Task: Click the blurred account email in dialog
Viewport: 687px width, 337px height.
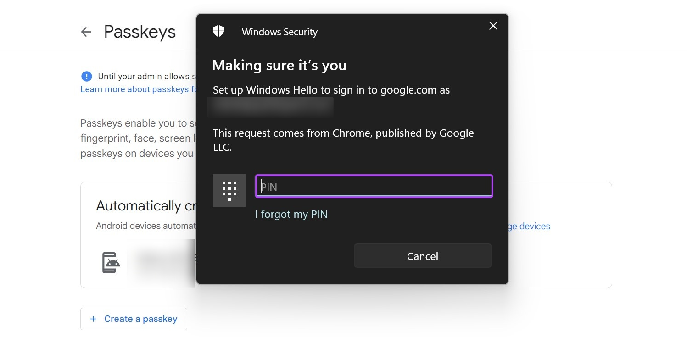Action: click(x=270, y=107)
